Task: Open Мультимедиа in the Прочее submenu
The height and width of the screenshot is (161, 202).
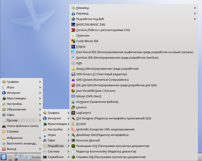Action: pos(56,124)
